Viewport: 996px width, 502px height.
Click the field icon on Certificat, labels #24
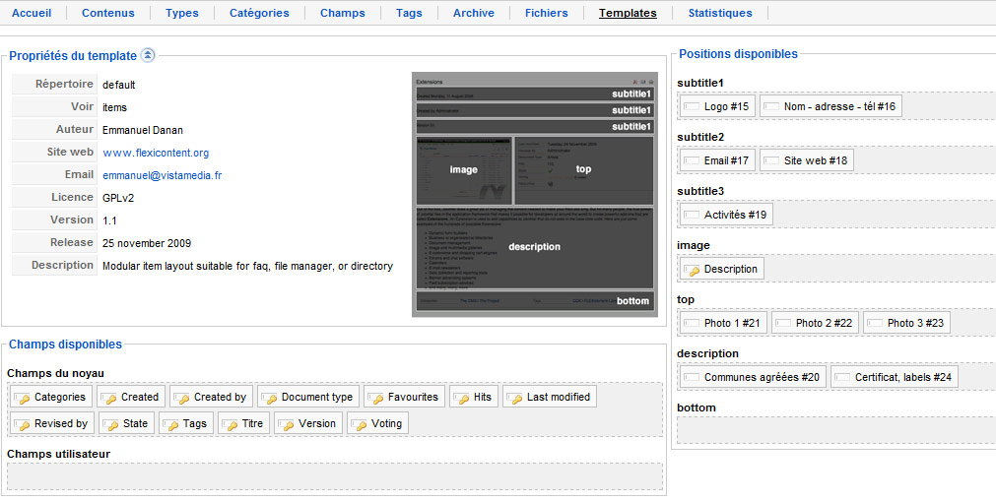[843, 378]
